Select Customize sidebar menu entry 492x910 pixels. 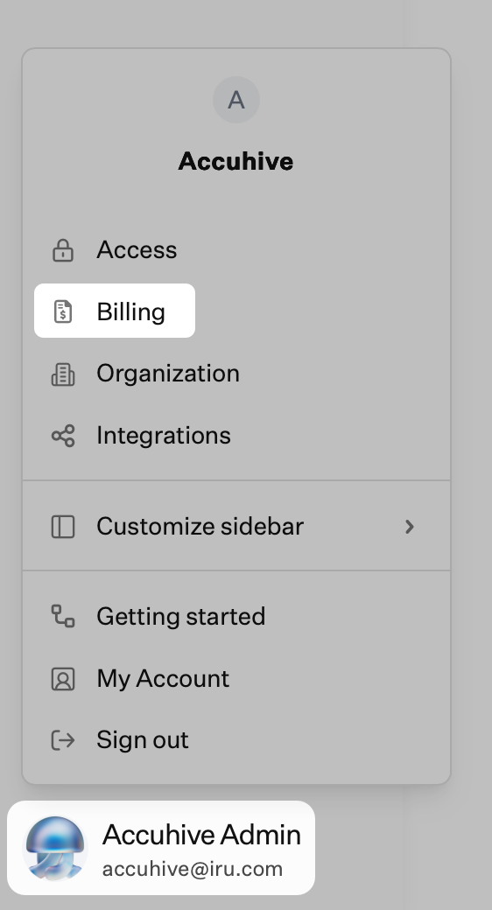point(235,527)
